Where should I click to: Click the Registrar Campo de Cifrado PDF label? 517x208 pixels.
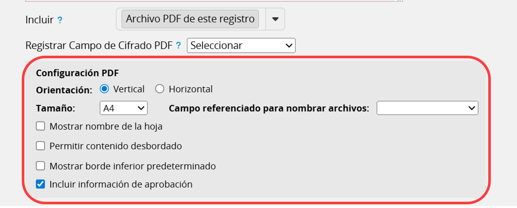click(x=99, y=46)
